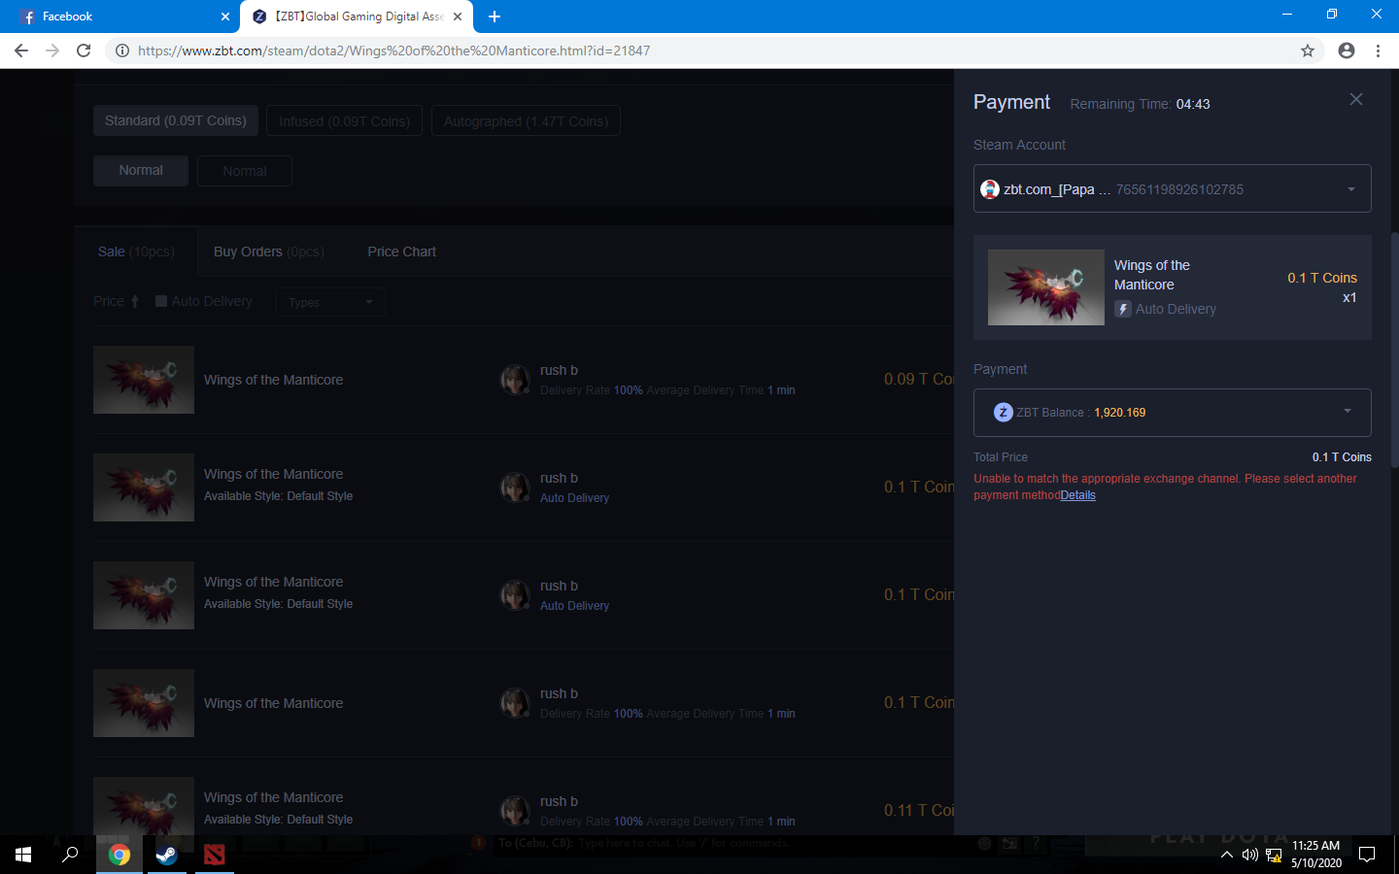Click the Chrome taskbar icon
This screenshot has height=874, width=1399.
pos(119,855)
